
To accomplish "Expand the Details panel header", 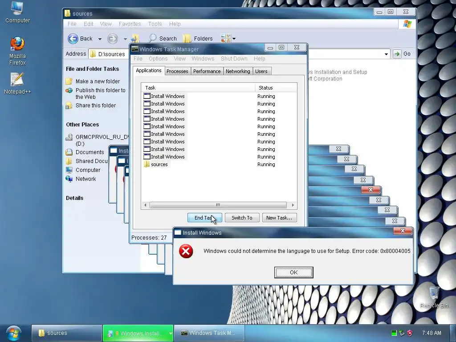I will tap(74, 198).
